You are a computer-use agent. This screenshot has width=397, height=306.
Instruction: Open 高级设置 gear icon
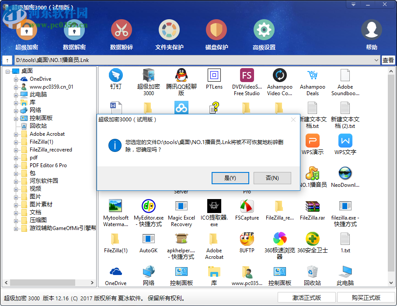[263, 31]
